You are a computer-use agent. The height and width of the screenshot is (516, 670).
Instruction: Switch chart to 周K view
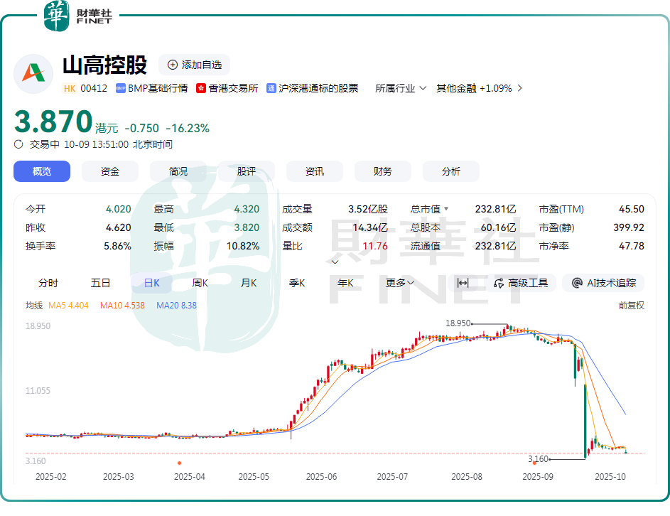point(200,283)
